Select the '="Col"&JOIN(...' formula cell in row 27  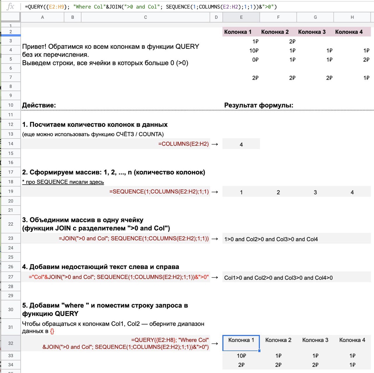click(x=115, y=277)
